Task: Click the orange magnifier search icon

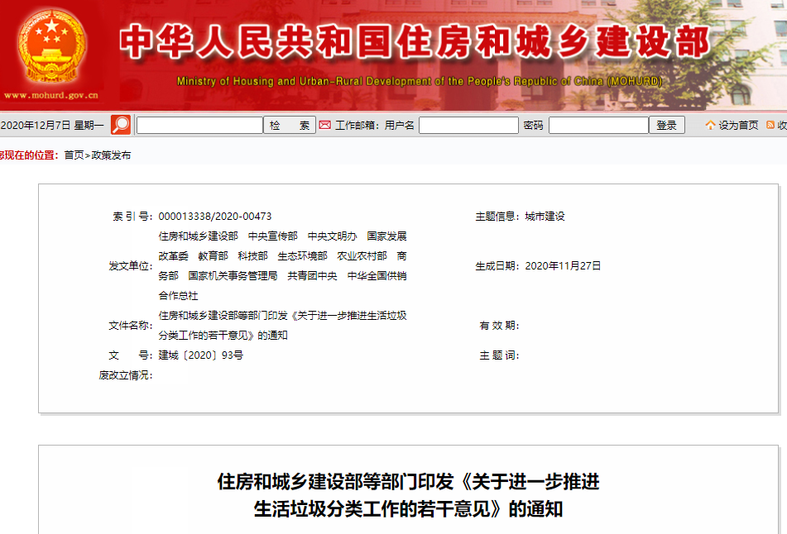Action: point(121,125)
